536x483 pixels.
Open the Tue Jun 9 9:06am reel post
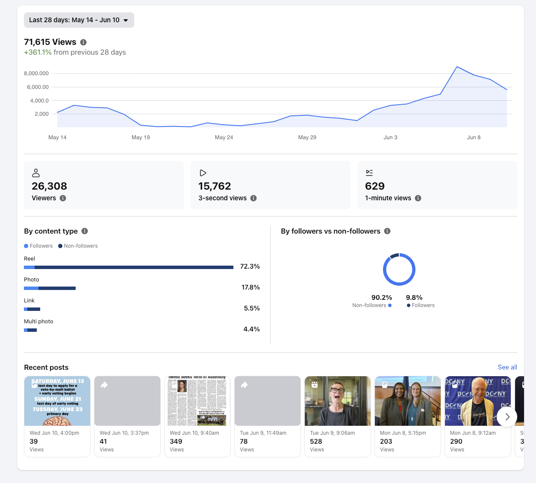click(338, 401)
